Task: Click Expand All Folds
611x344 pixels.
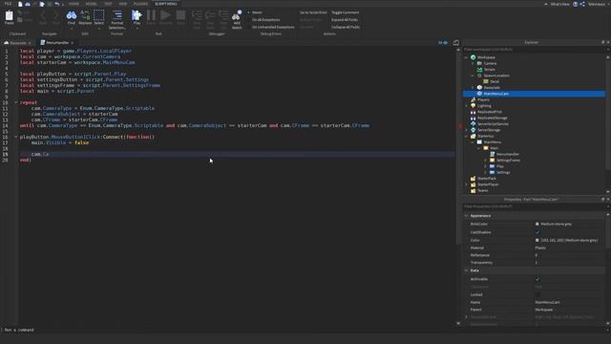Action: [345, 20]
